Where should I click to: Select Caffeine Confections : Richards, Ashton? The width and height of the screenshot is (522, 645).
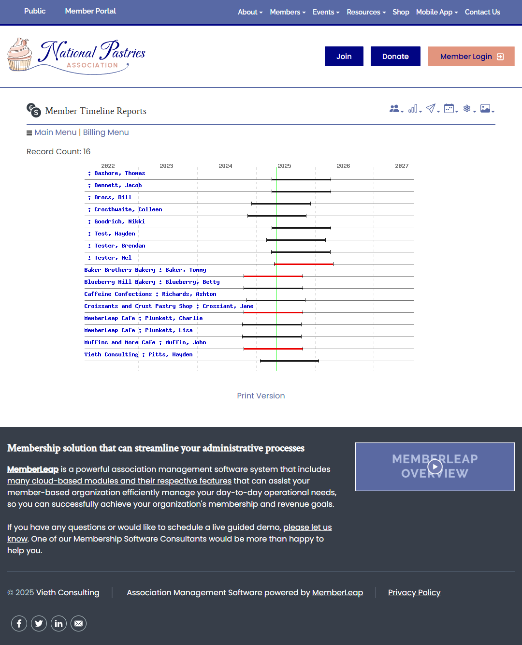(150, 294)
